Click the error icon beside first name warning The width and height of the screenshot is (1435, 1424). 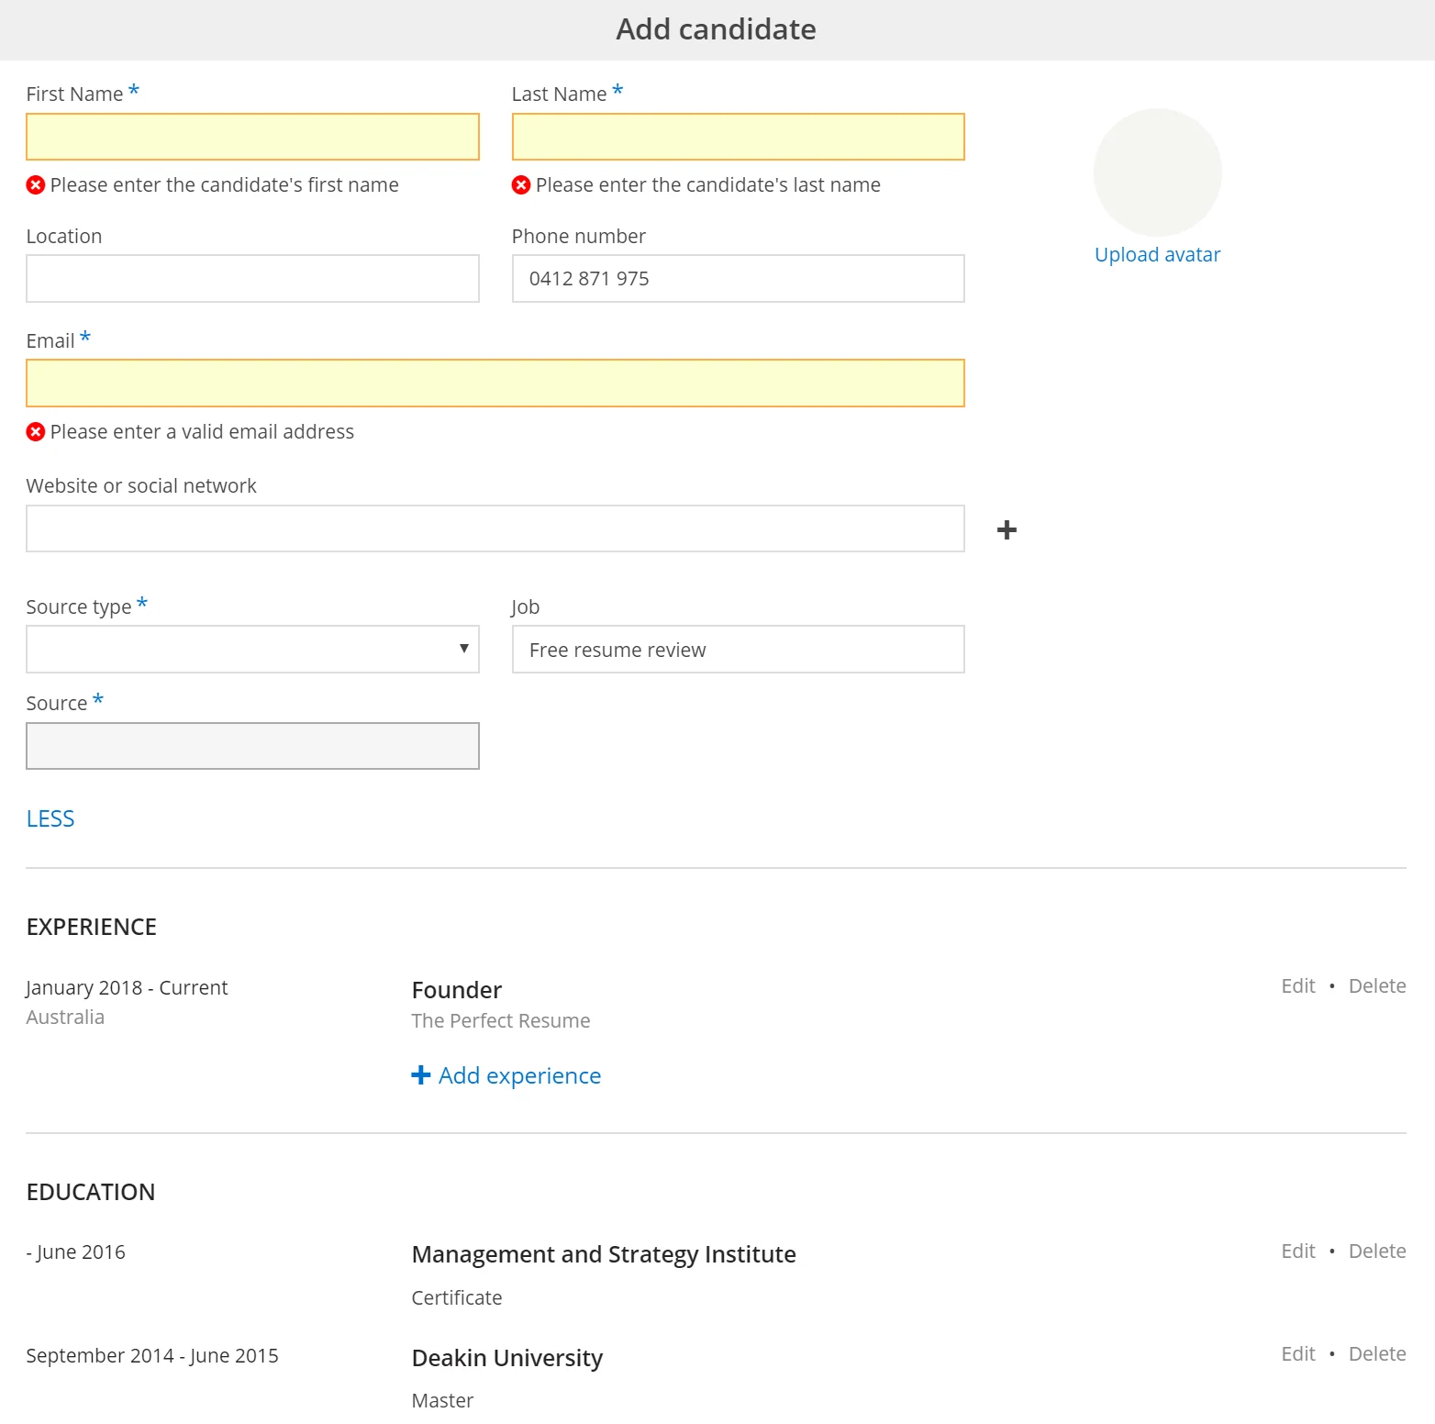[35, 184]
